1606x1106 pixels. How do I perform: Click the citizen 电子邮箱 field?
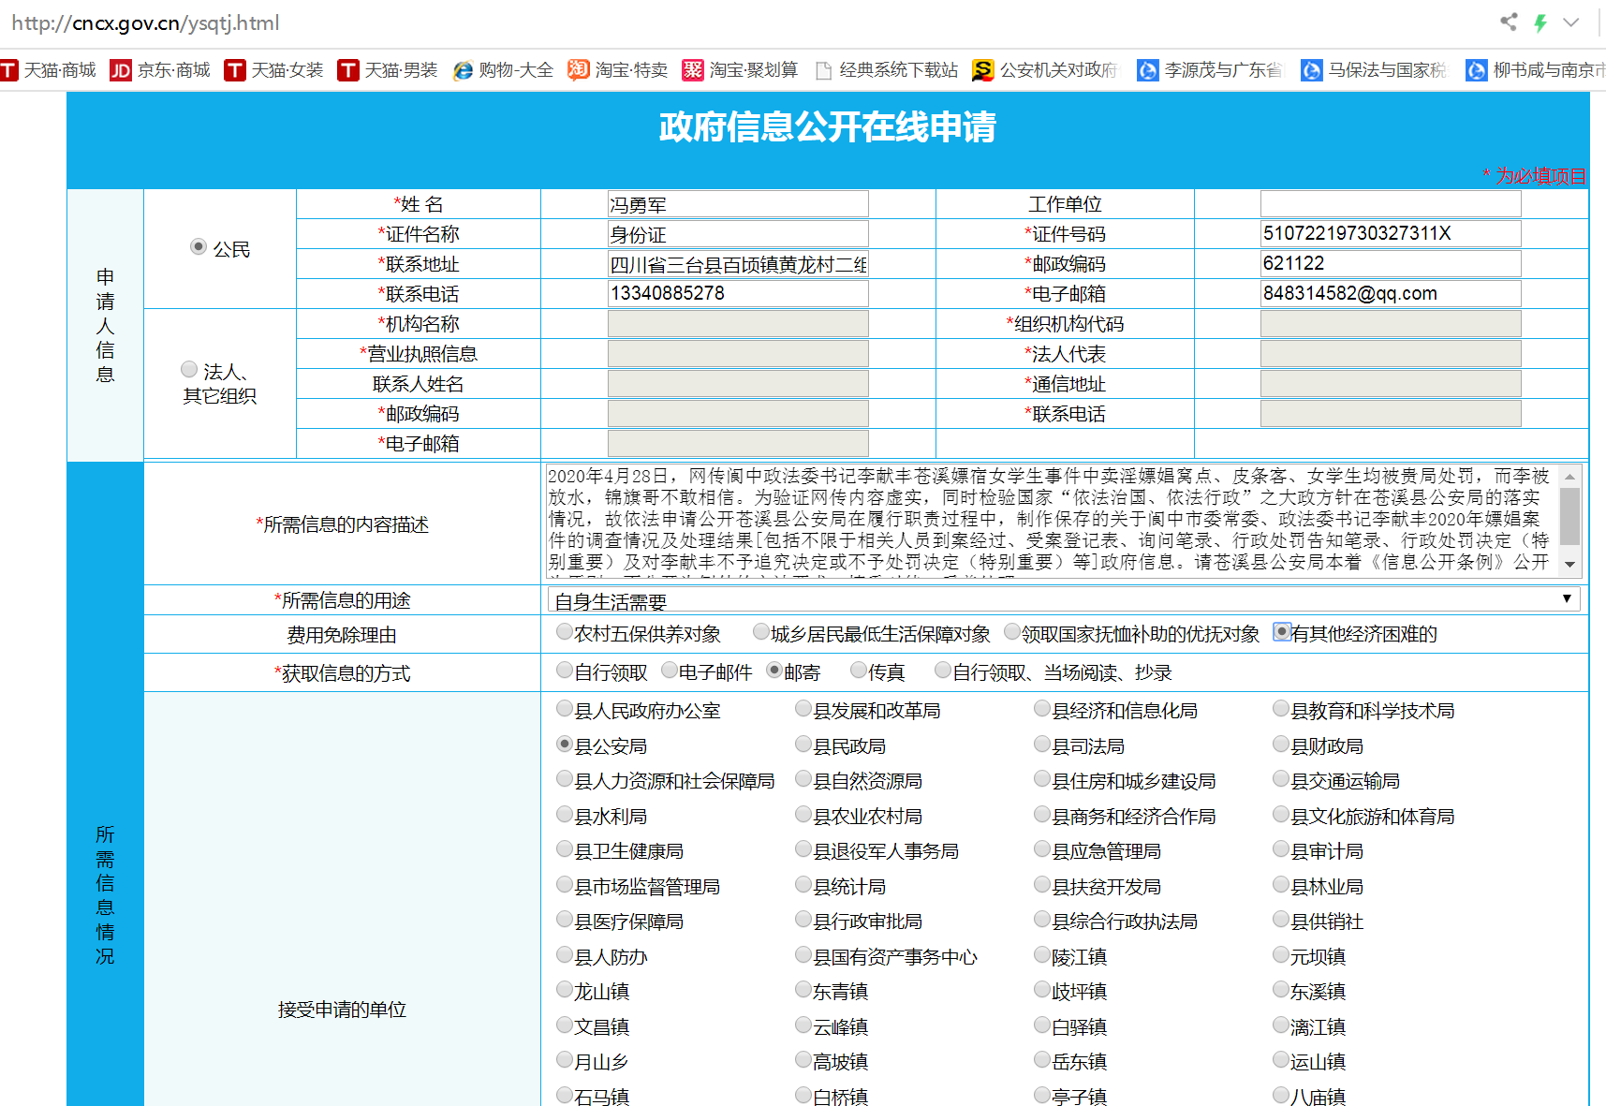pyautogui.click(x=1391, y=294)
